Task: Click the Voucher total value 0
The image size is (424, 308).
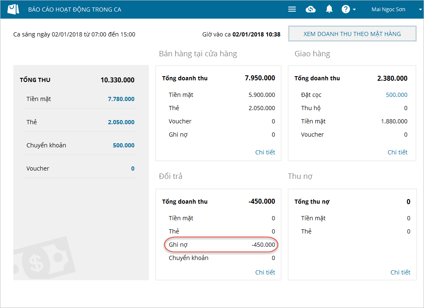Action: point(133,168)
